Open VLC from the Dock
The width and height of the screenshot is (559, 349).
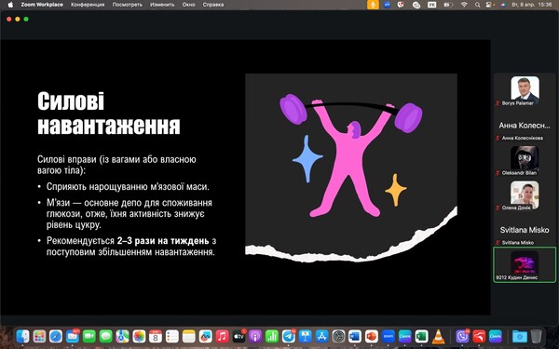click(x=438, y=336)
